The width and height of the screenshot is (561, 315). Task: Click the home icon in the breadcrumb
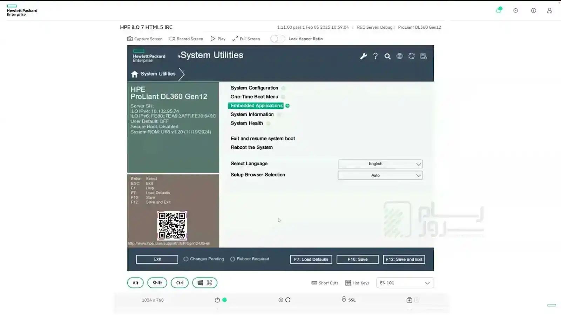(x=135, y=74)
